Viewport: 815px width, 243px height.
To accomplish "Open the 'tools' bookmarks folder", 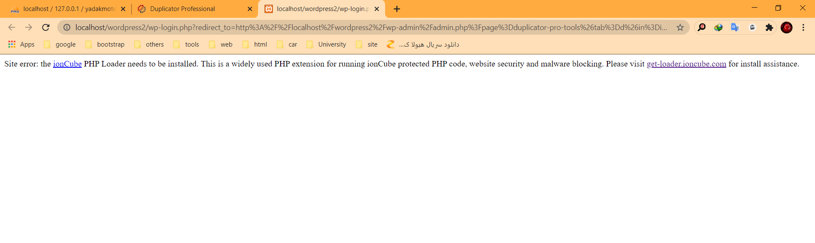I will [186, 44].
